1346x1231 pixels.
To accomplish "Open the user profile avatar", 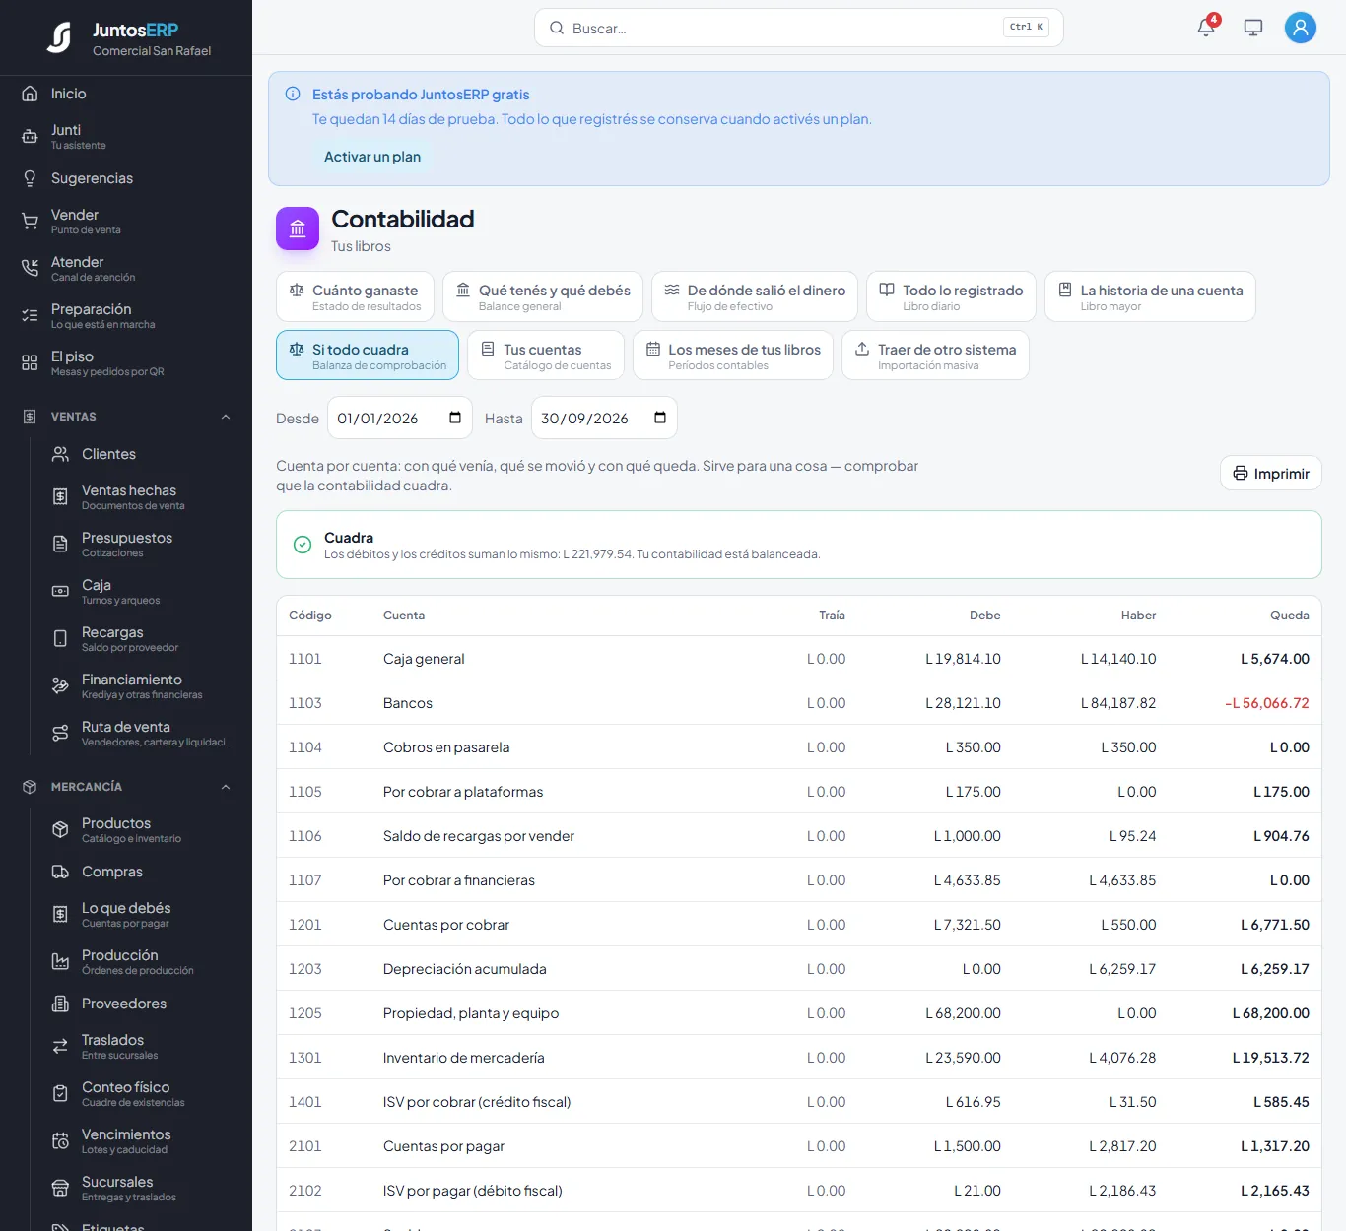I will (1301, 28).
